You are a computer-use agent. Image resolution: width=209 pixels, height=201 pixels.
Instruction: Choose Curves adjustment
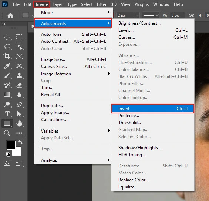click(x=153, y=37)
